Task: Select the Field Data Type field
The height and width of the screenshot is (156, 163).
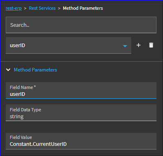Action: tap(81, 113)
